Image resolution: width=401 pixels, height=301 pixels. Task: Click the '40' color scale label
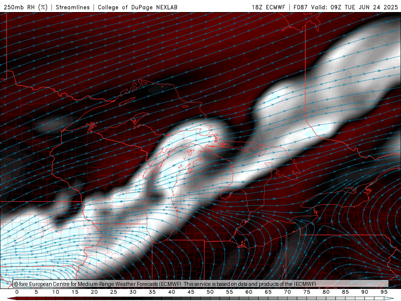pyautogui.click(x=171, y=292)
